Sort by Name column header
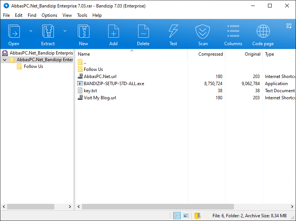Viewport: 296px width, 221px height. click(x=132, y=54)
